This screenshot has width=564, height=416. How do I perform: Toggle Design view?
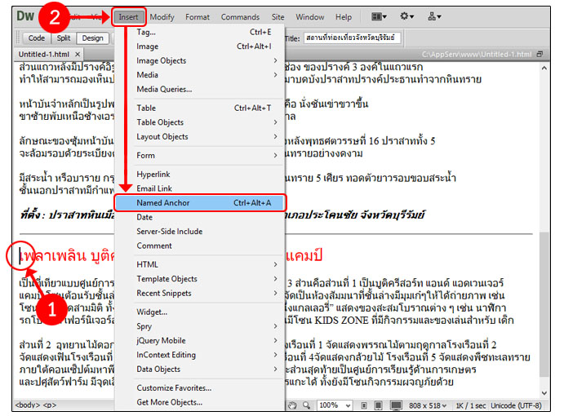click(x=92, y=38)
